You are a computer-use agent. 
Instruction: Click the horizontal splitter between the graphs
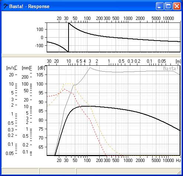[x=91, y=55]
